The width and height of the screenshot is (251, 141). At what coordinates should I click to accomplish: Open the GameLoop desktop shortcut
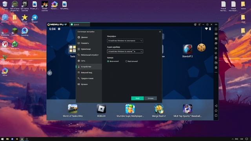click(x=25, y=32)
